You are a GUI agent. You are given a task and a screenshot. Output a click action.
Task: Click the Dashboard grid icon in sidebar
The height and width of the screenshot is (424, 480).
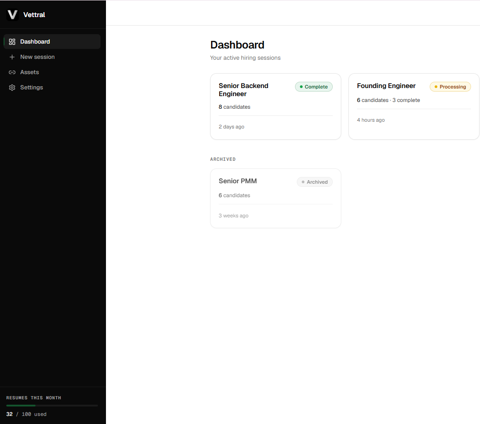(x=12, y=42)
